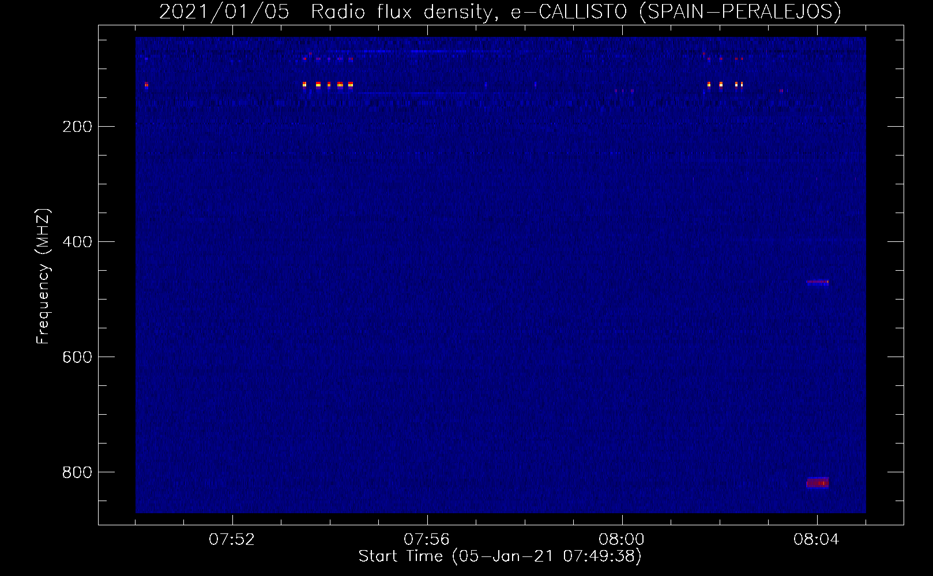Click the 'Start Time (05-Jan-21 07:49:38)' label

500,556
